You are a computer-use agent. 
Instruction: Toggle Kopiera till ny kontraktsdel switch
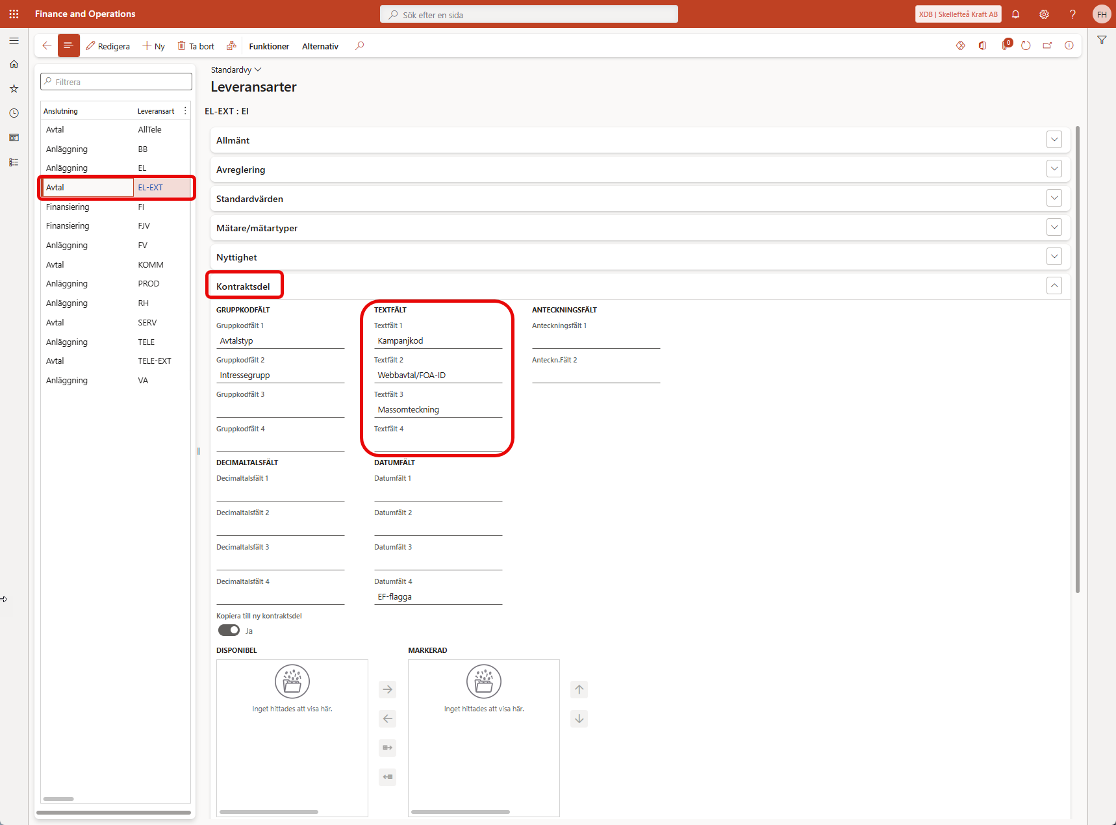coord(229,630)
